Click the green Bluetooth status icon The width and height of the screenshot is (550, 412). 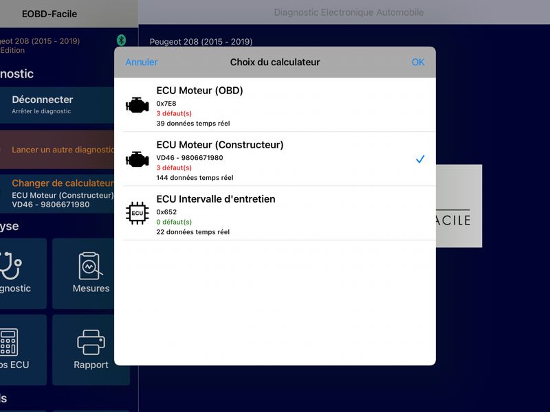point(122,41)
